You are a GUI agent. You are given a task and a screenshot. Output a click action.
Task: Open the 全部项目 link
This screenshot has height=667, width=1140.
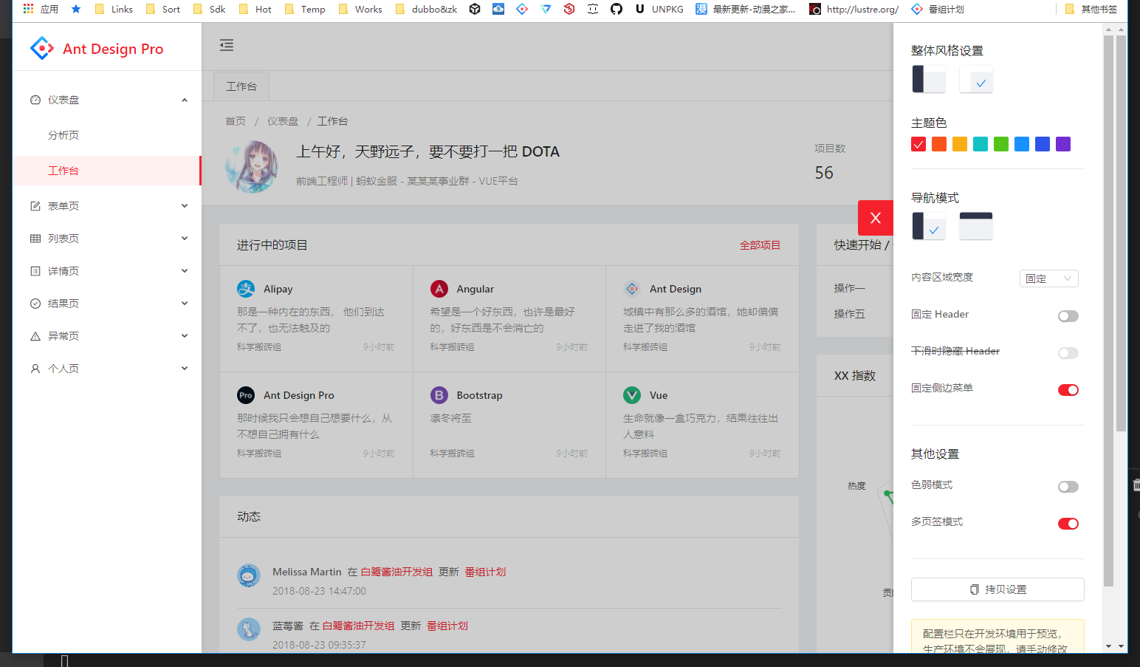[x=760, y=245]
